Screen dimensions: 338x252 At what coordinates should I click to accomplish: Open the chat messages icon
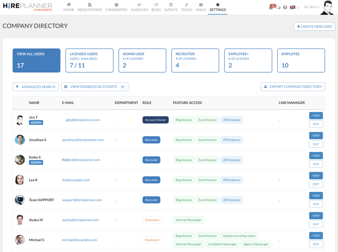[278, 8]
